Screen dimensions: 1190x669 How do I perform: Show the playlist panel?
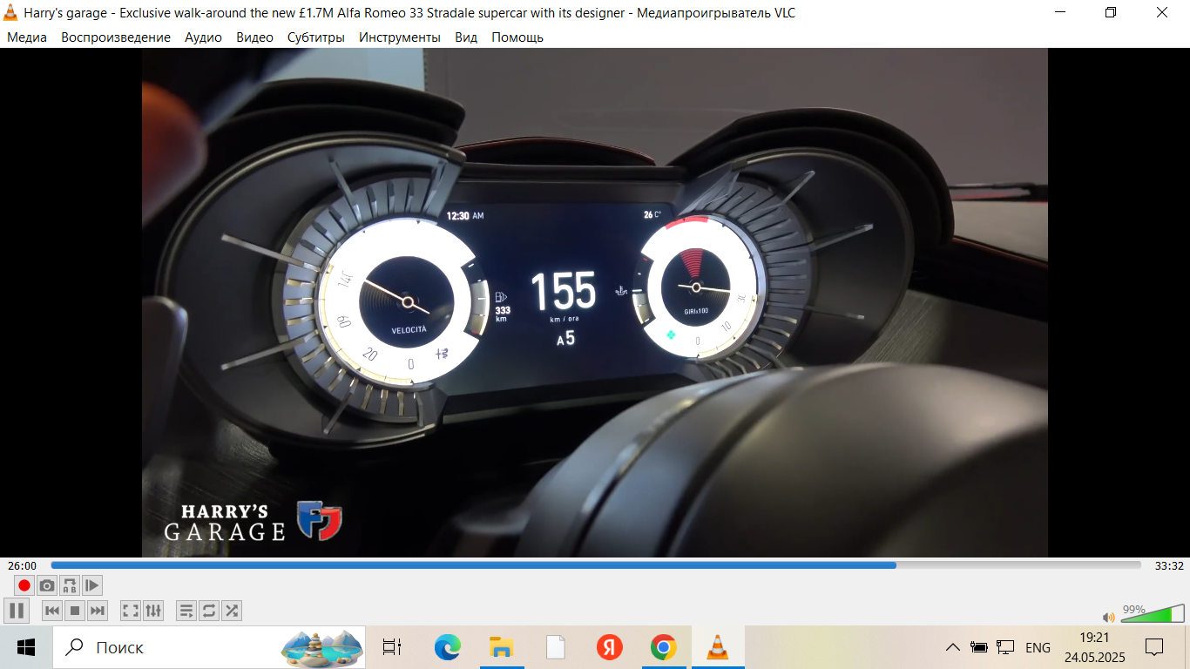click(x=186, y=611)
